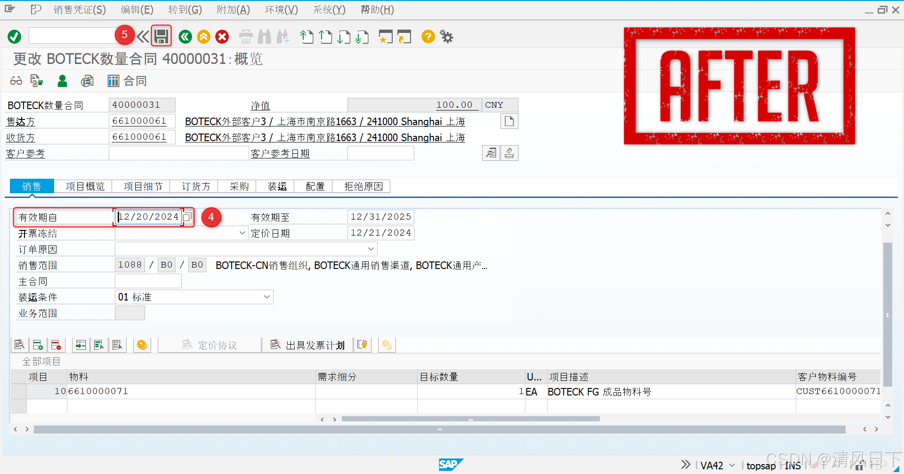The height and width of the screenshot is (474, 904).
Task: Click inside the 有效期自 date field
Action: [148, 217]
